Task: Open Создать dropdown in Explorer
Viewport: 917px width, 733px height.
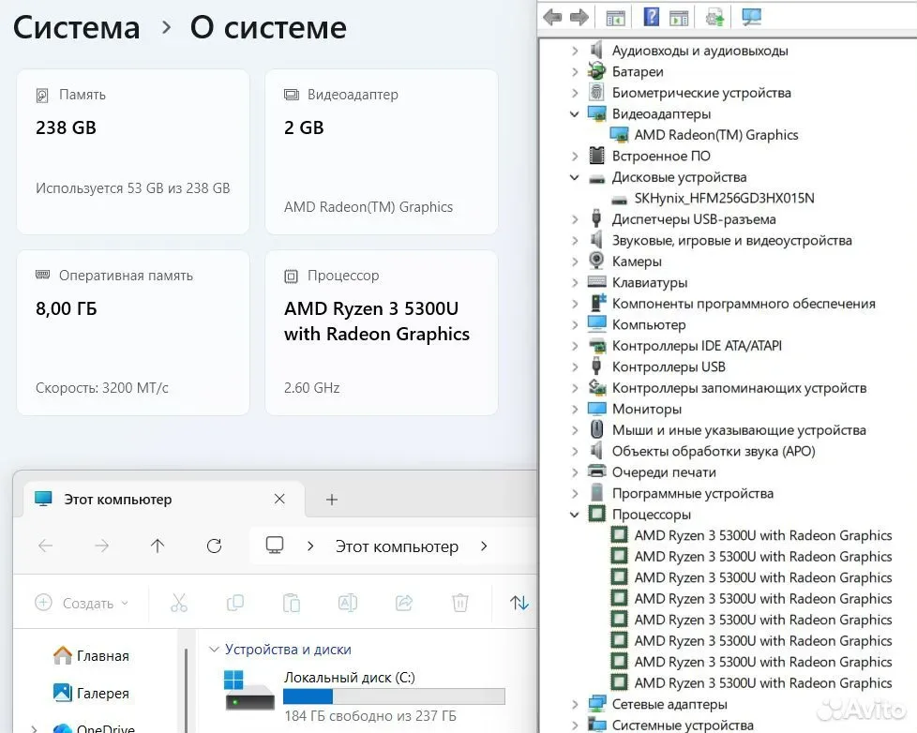Action: pos(82,603)
